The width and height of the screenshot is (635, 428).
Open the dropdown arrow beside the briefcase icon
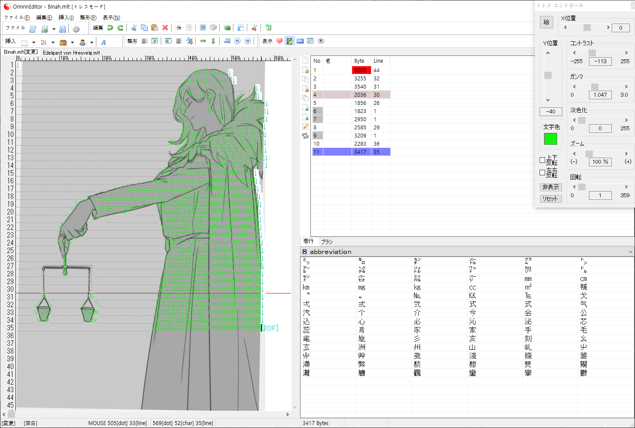(x=72, y=43)
